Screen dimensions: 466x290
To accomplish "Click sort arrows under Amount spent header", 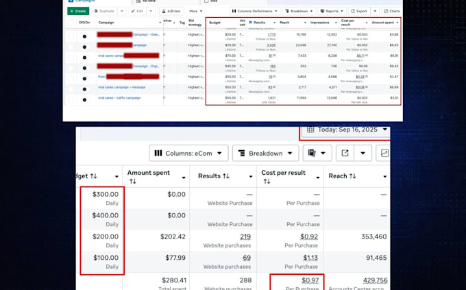I will 132,182.
